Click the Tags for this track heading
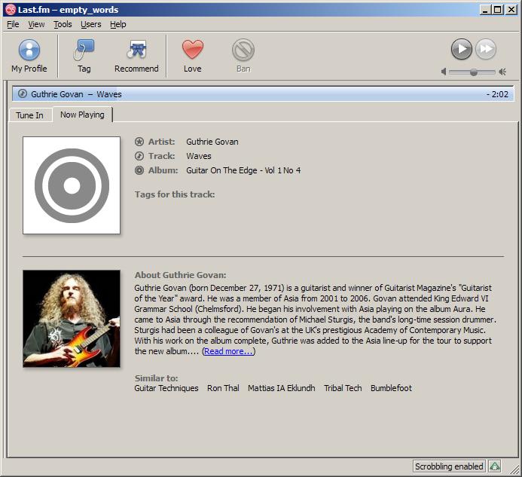Viewport: 522px width, 477px height. tap(175, 194)
